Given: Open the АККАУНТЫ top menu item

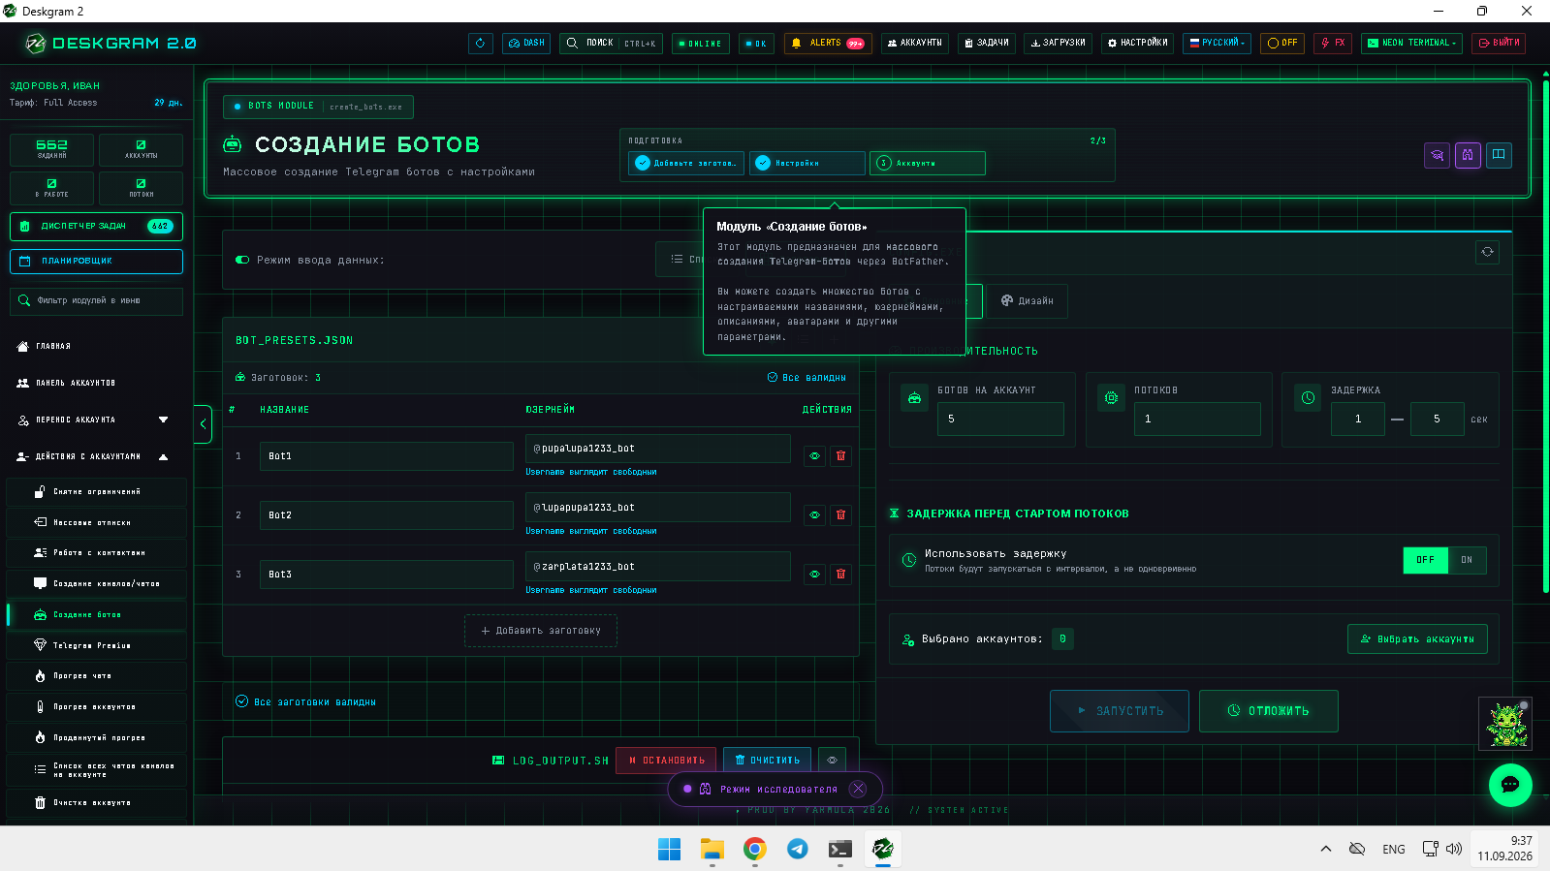Looking at the screenshot, I should click(x=915, y=44).
